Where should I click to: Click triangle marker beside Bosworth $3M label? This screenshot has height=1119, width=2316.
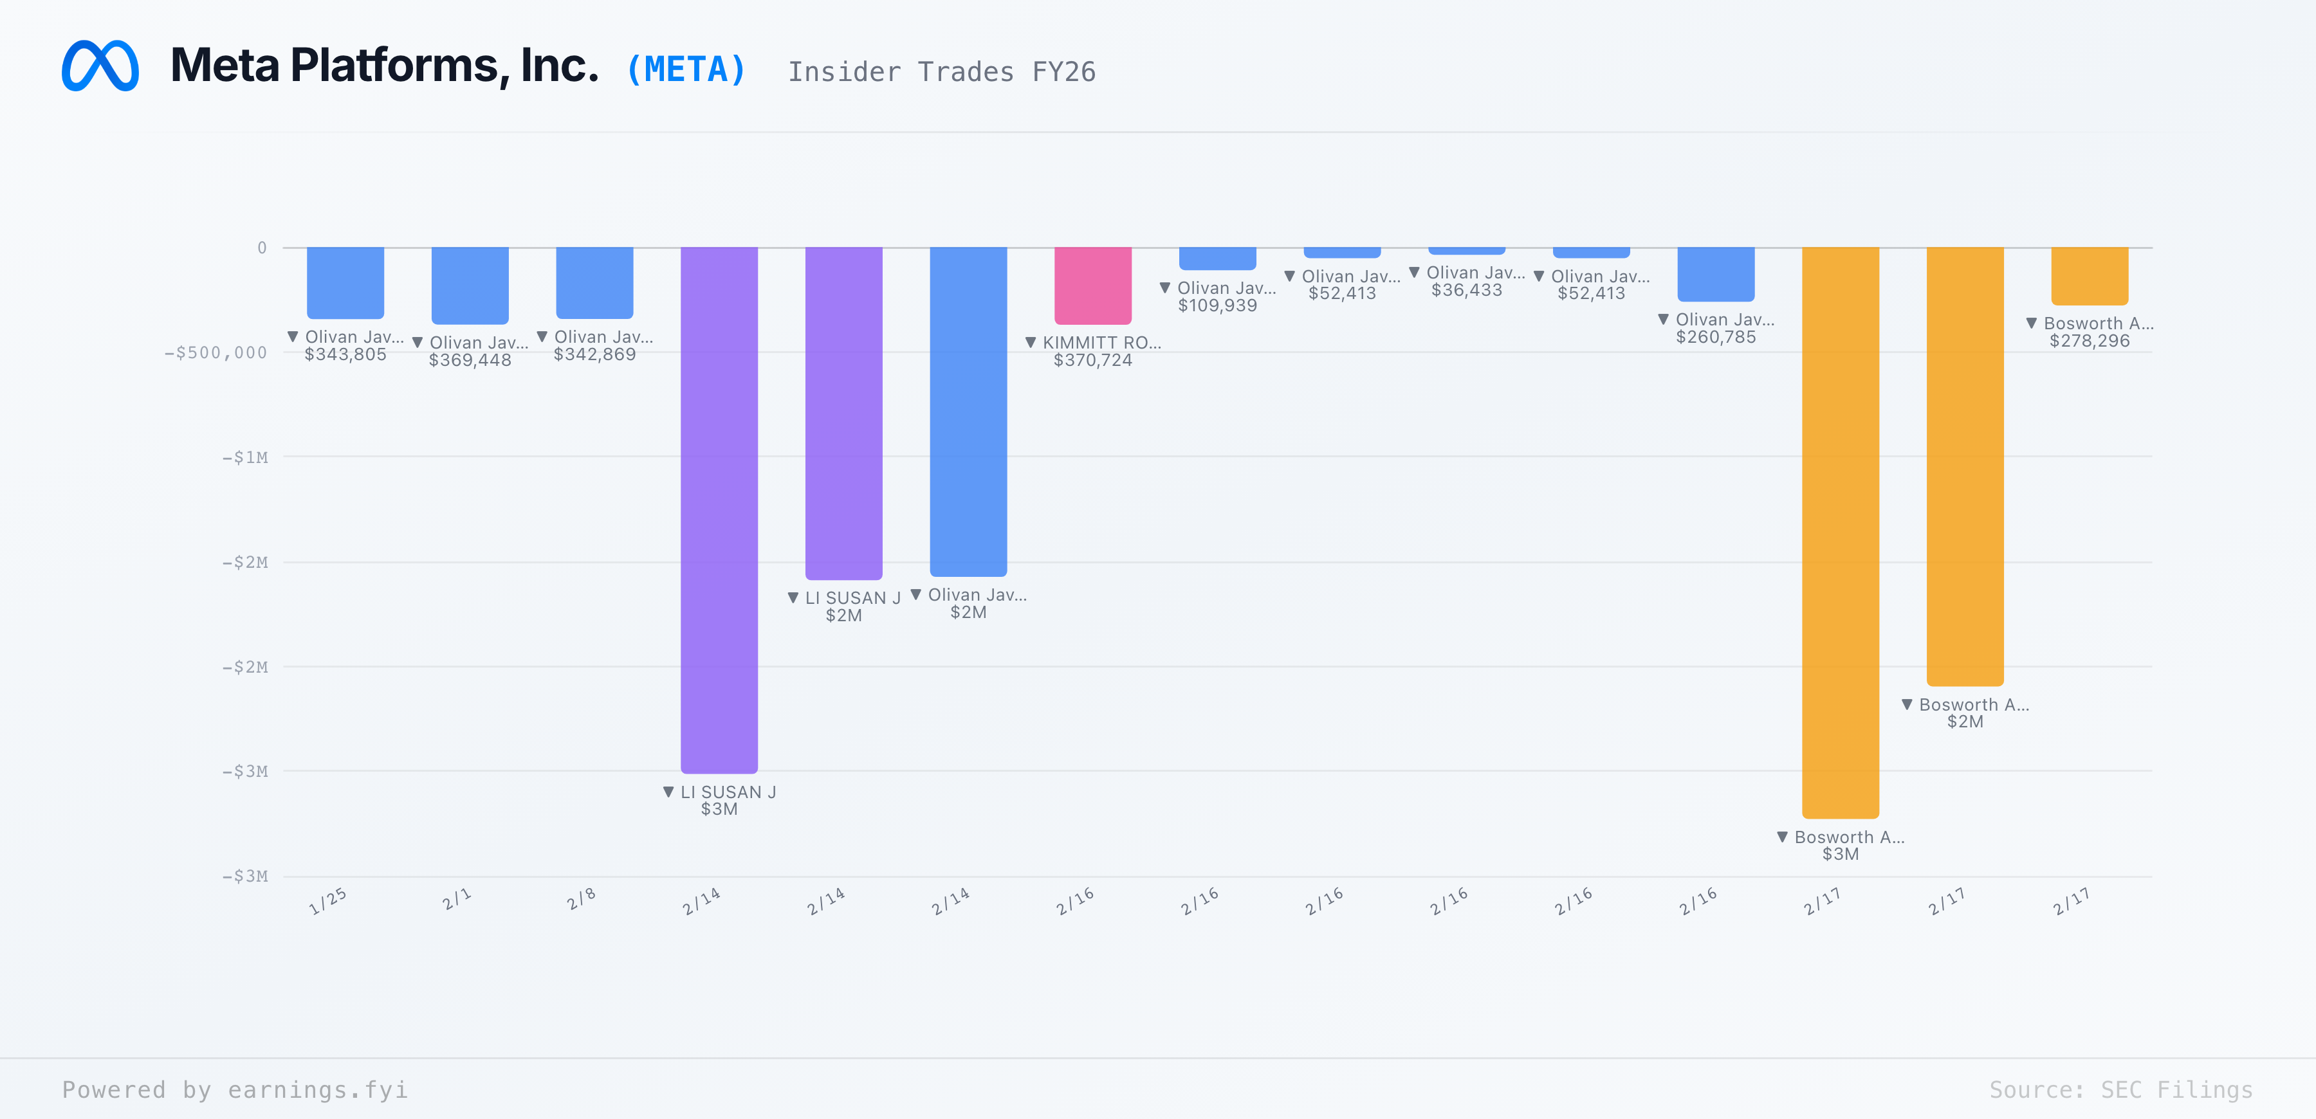coord(1782,837)
